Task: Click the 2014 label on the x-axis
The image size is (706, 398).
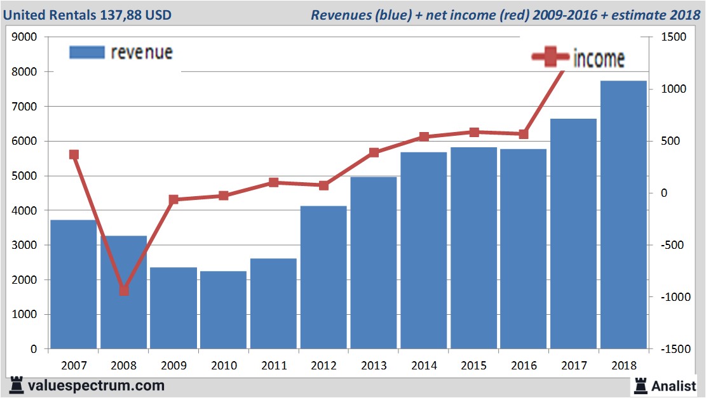Action: [424, 366]
